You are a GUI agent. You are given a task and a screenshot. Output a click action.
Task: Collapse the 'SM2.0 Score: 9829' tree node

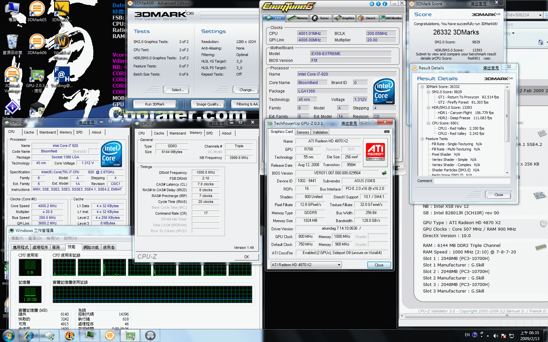(428, 92)
